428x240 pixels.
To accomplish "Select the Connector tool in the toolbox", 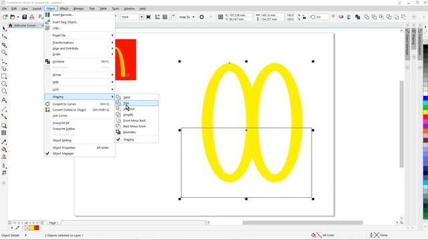I will (x=4, y=117).
